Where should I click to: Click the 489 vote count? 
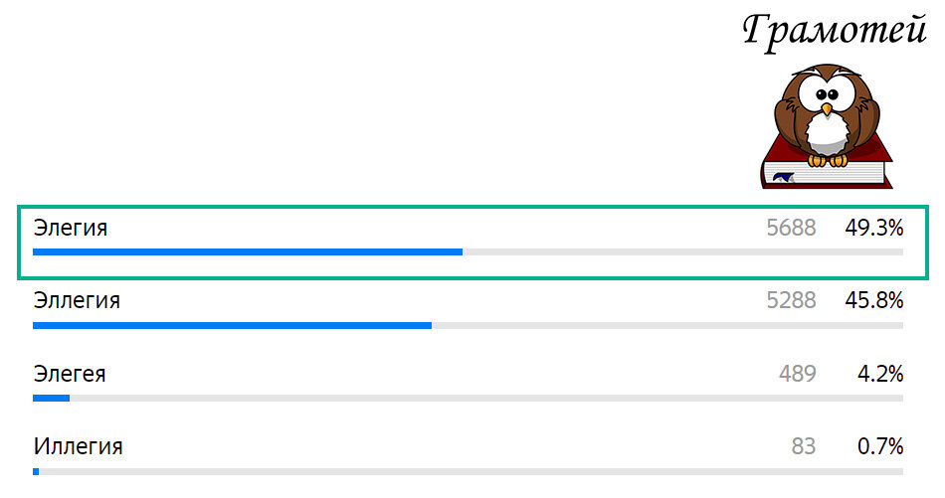point(798,374)
